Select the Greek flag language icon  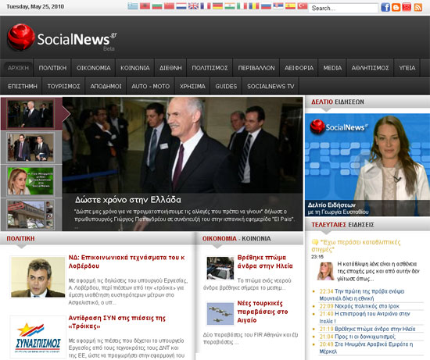[133, 6]
